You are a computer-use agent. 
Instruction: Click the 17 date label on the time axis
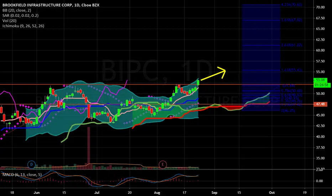click(x=185, y=192)
